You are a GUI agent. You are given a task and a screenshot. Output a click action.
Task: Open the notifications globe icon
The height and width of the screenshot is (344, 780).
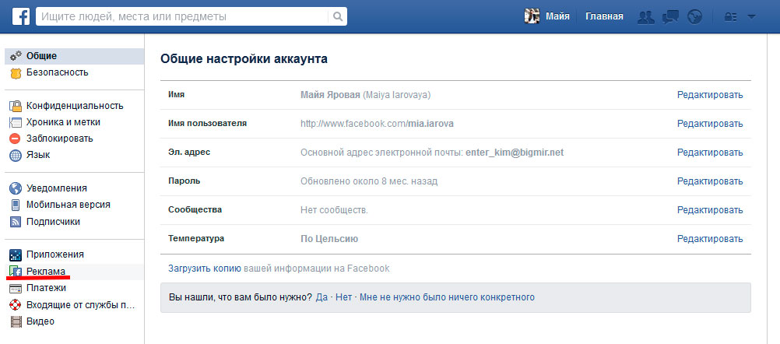click(x=695, y=16)
